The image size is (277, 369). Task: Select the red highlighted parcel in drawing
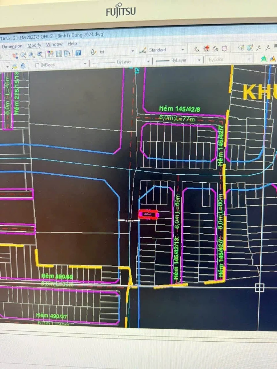[x=148, y=214]
